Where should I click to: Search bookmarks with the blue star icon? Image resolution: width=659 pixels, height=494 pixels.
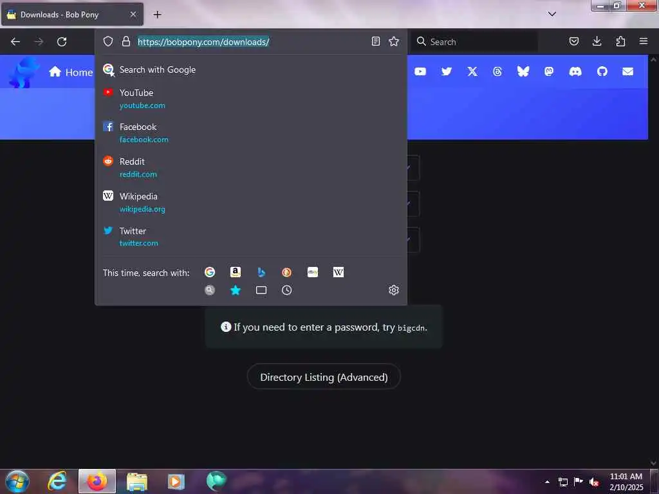click(x=236, y=290)
